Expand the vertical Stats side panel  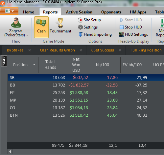coord(4,61)
